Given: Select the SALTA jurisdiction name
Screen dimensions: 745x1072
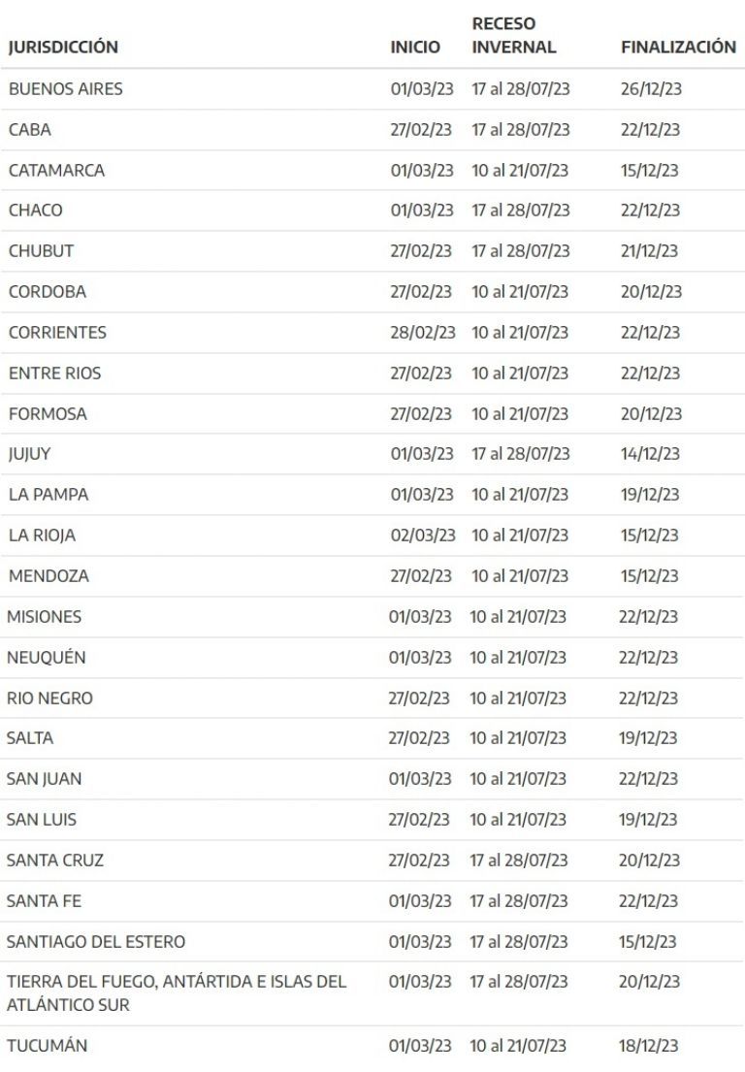Looking at the screenshot, I should click(x=30, y=738).
